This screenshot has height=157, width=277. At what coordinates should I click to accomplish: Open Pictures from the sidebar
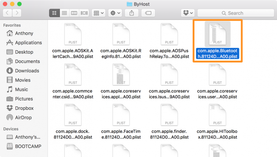pos(20,99)
